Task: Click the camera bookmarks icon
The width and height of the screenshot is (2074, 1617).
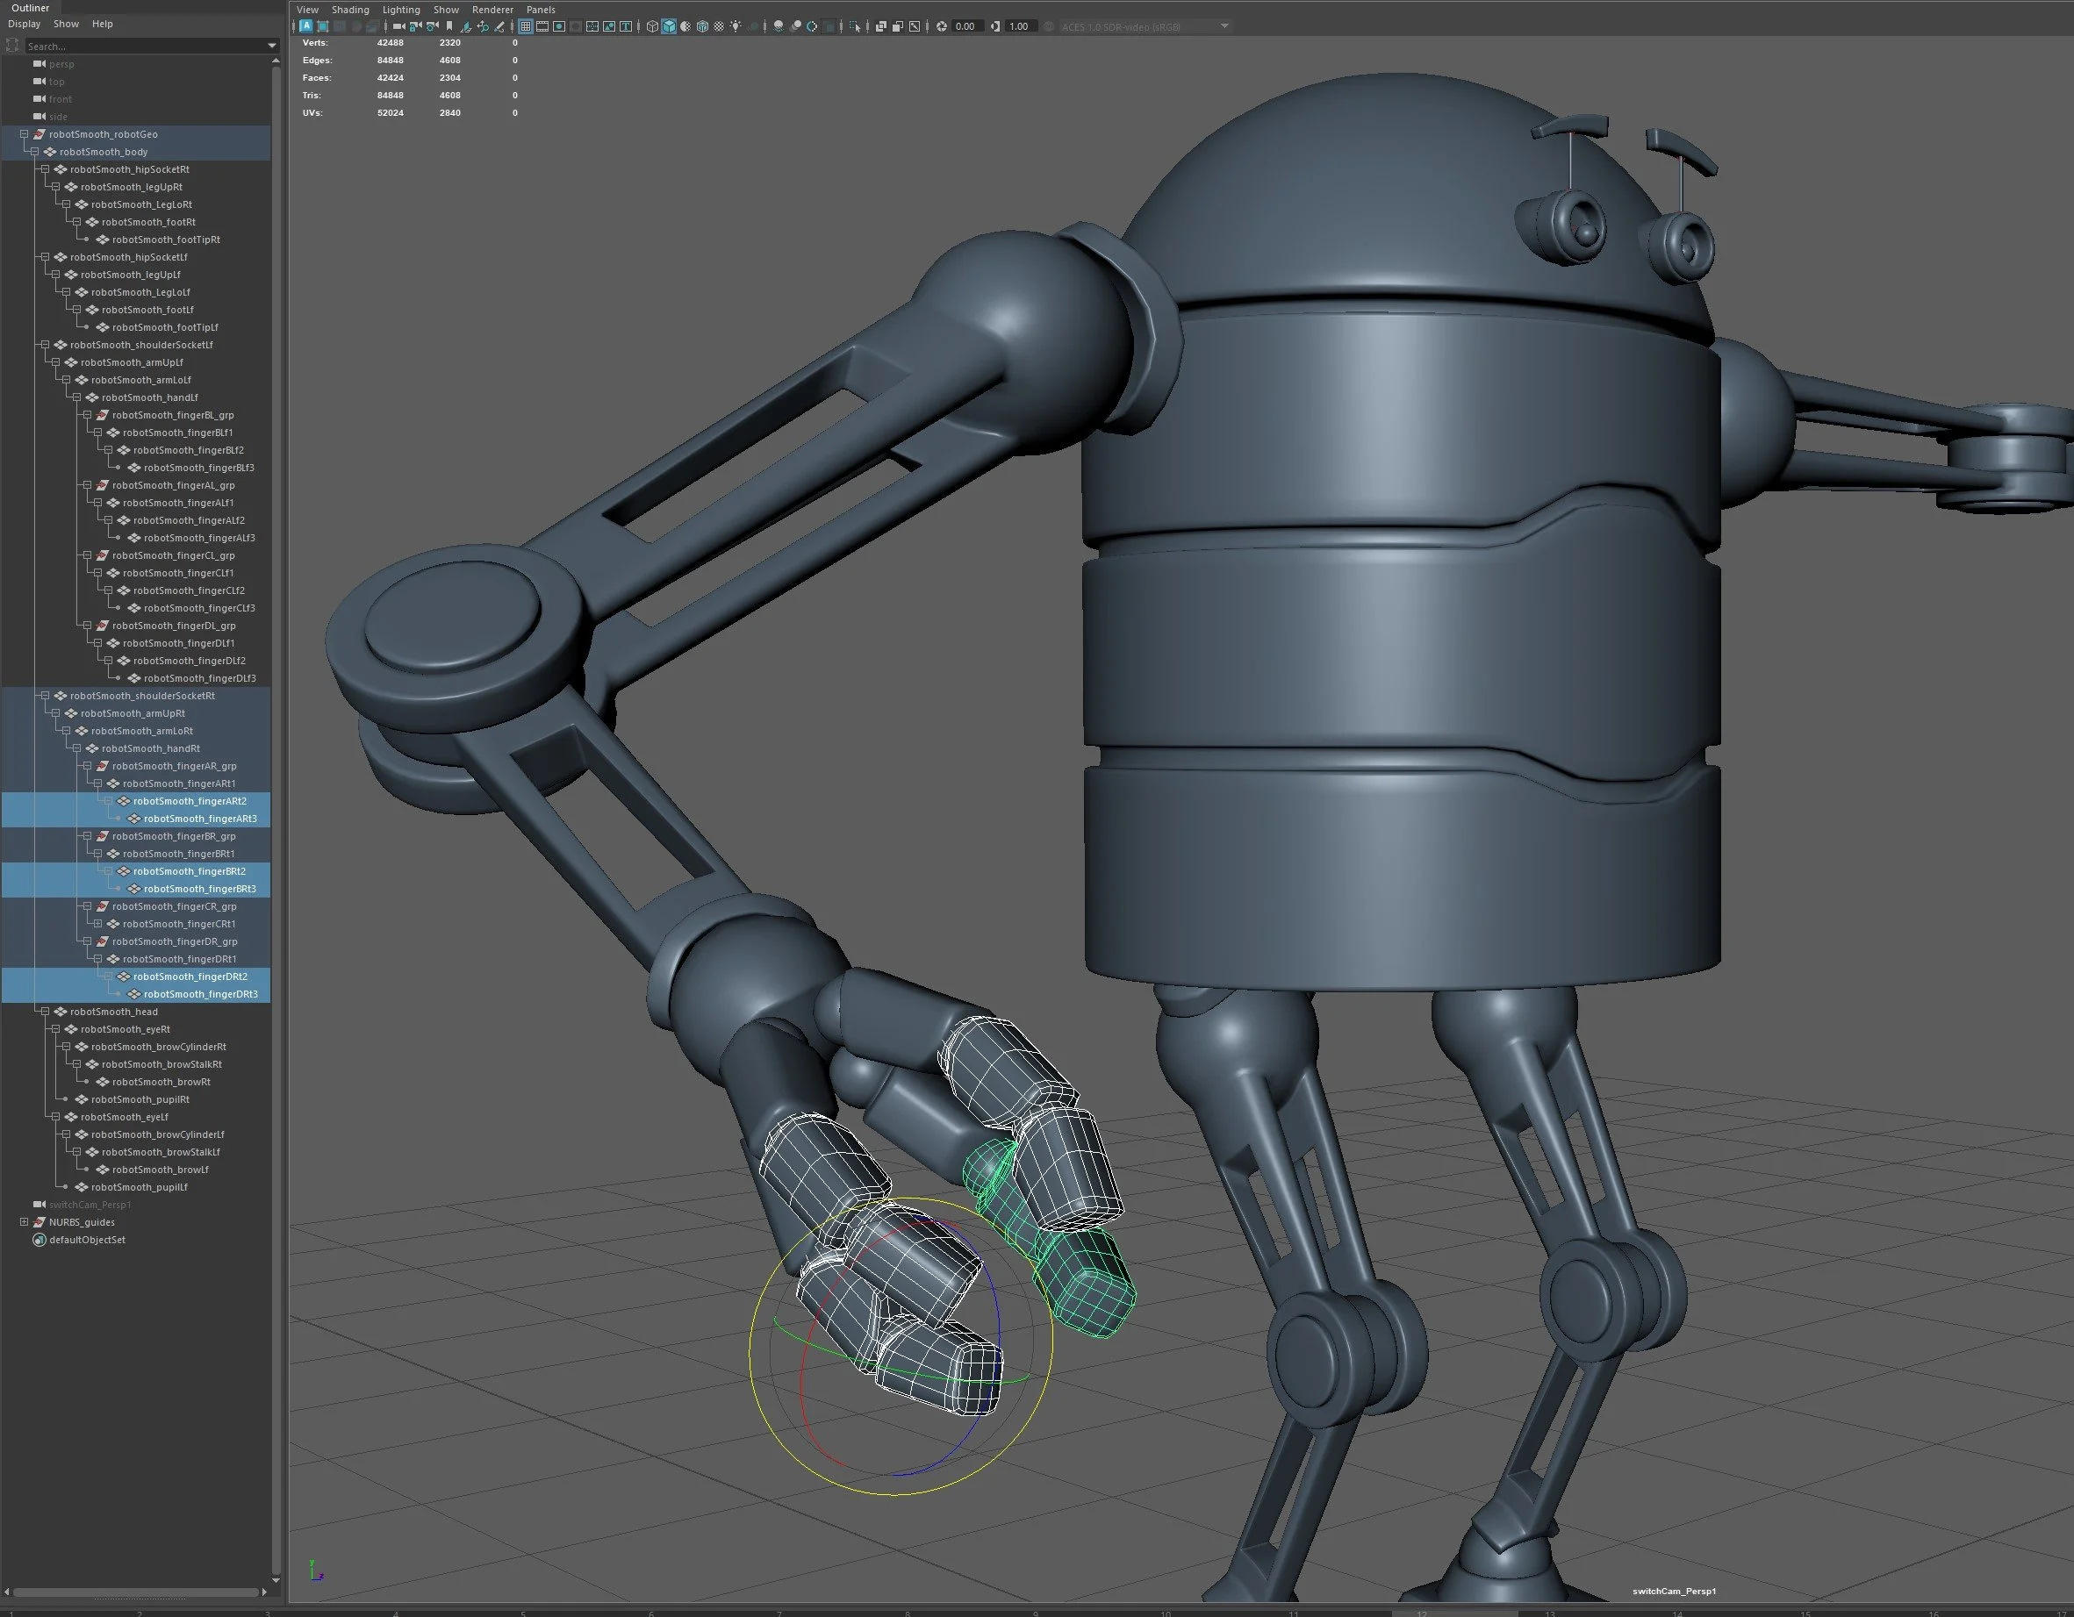Action: pos(449,26)
